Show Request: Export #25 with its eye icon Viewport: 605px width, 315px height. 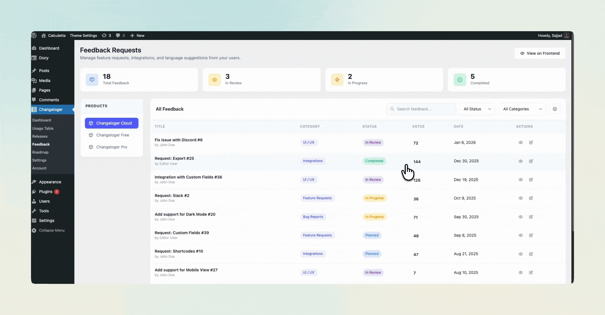pyautogui.click(x=520, y=161)
